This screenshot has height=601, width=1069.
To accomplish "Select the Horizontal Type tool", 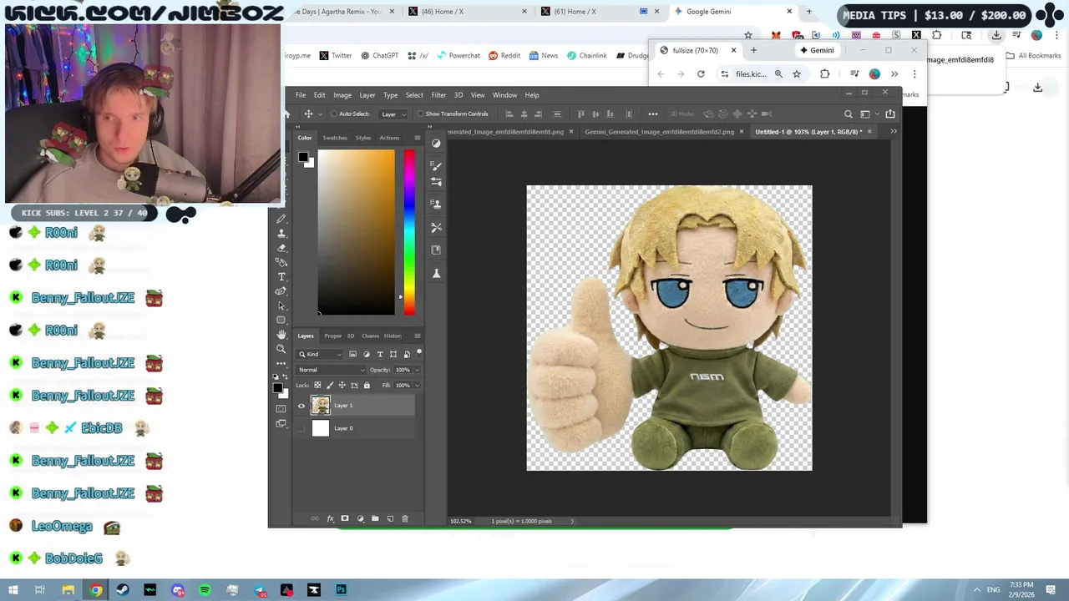I will [x=281, y=277].
